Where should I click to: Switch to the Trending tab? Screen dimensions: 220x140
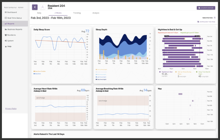[x=77, y=13]
